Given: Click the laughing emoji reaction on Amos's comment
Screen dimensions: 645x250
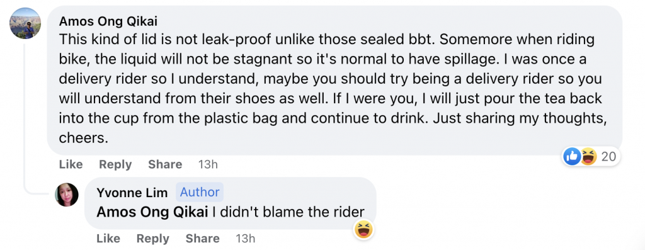Looking at the screenshot, I should (588, 157).
